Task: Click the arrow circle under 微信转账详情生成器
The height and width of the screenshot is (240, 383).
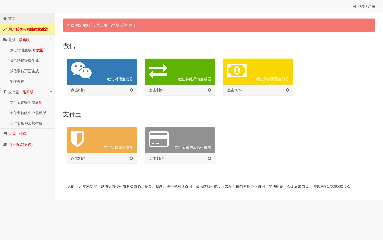Action: tap(209, 90)
